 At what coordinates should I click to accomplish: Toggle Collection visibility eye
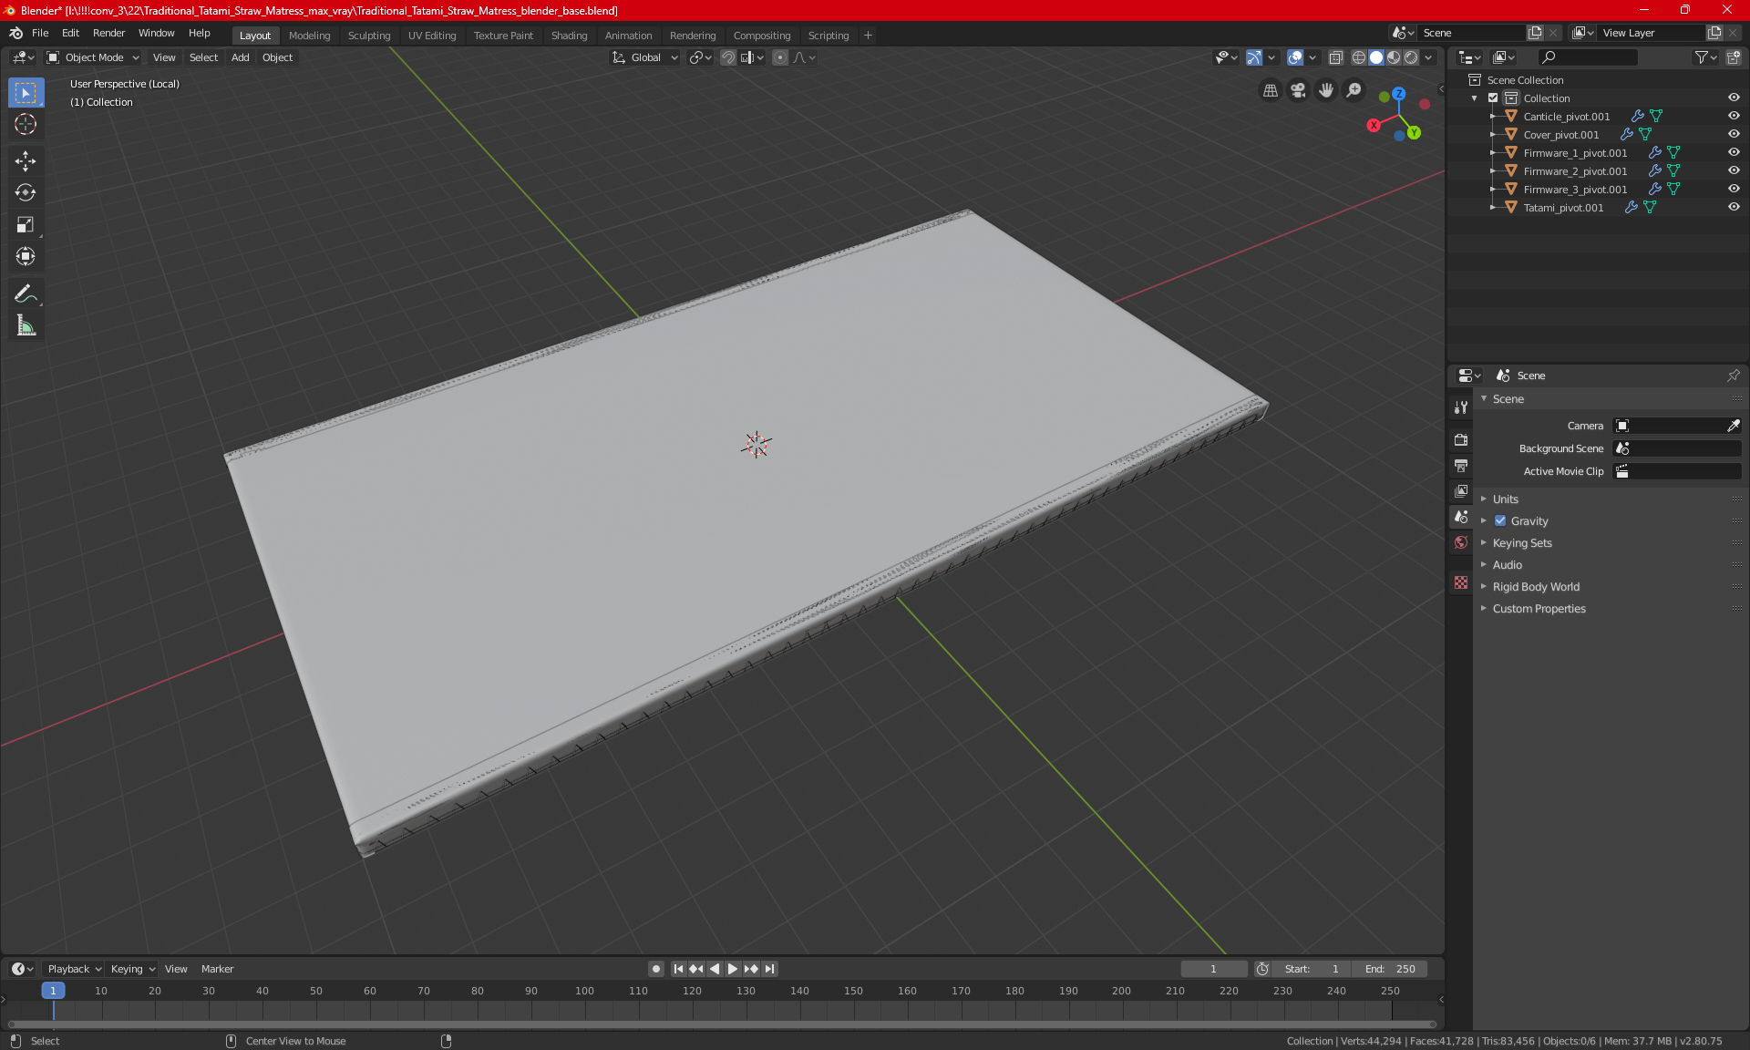click(x=1734, y=98)
